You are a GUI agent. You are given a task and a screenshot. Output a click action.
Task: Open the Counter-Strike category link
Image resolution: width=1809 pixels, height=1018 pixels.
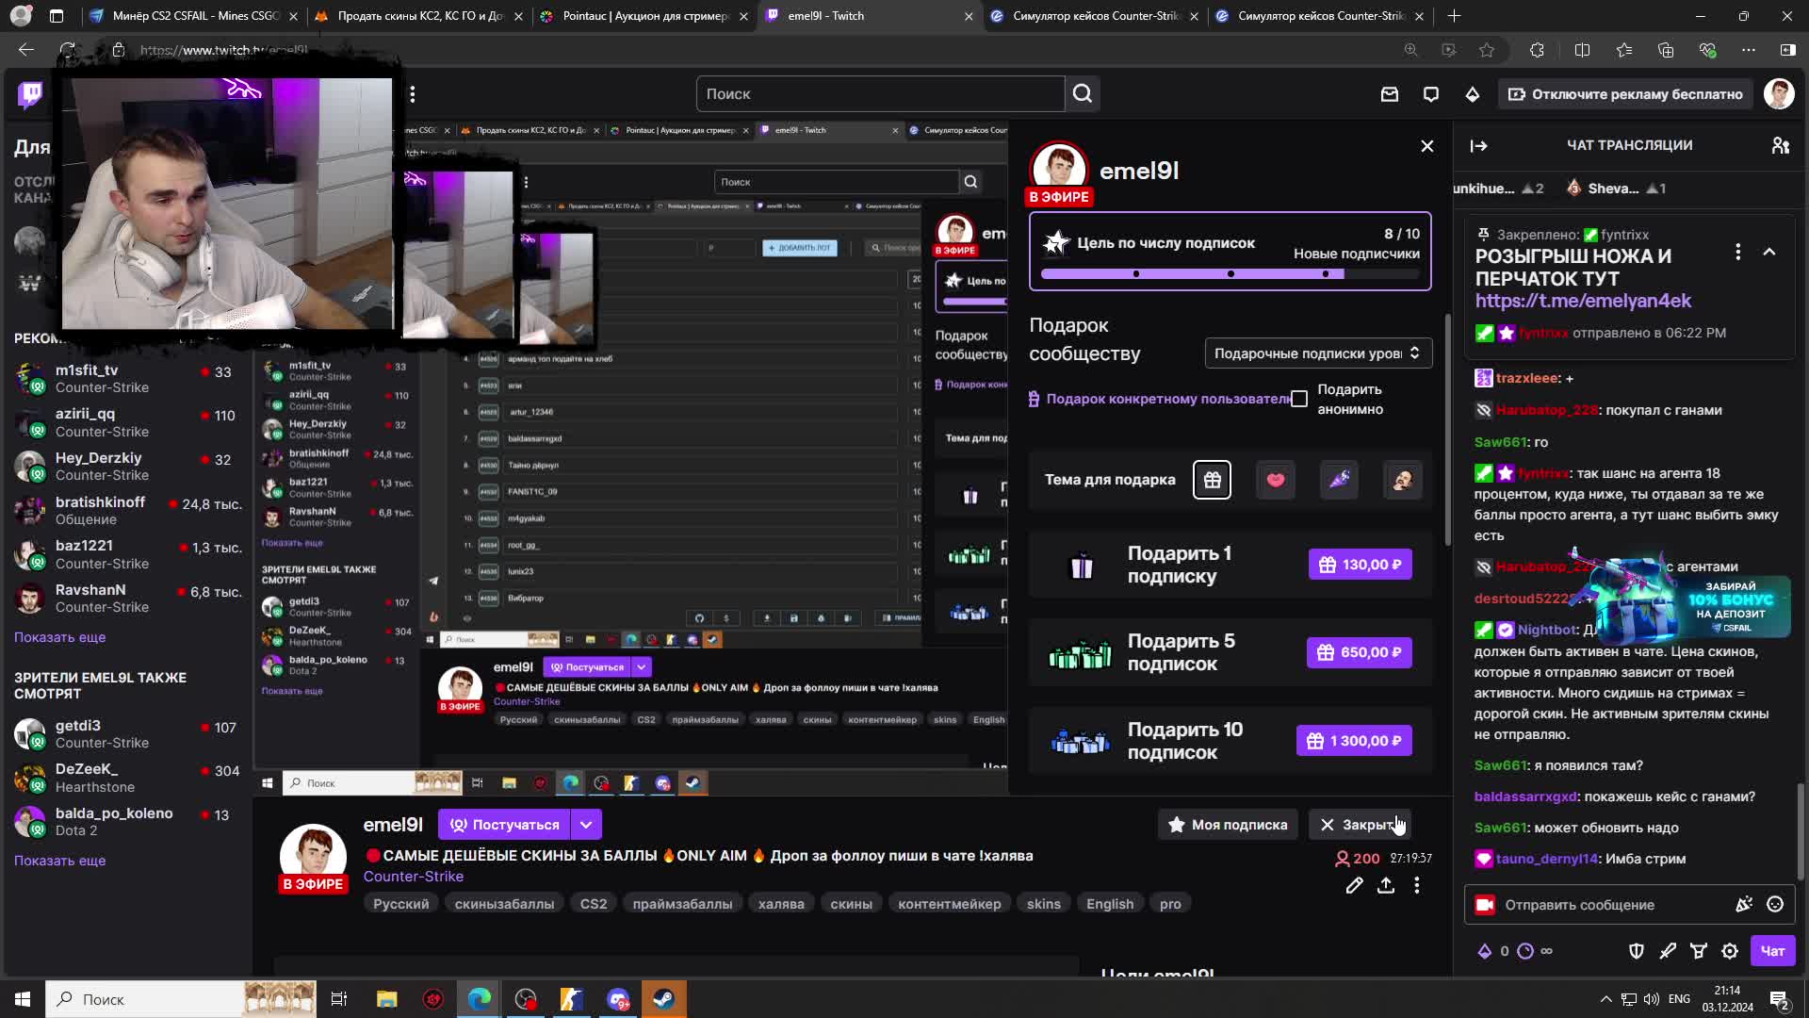pyautogui.click(x=414, y=877)
